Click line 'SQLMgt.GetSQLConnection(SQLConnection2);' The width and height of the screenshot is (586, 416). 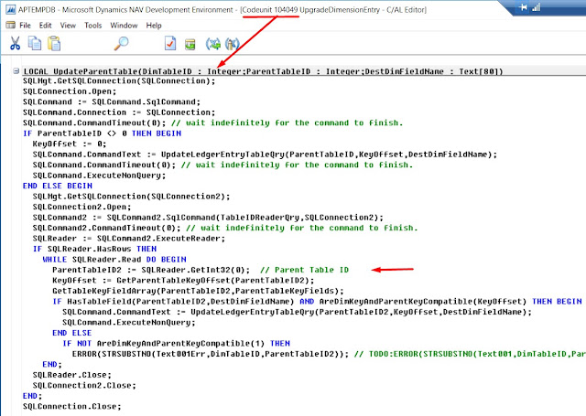point(132,197)
